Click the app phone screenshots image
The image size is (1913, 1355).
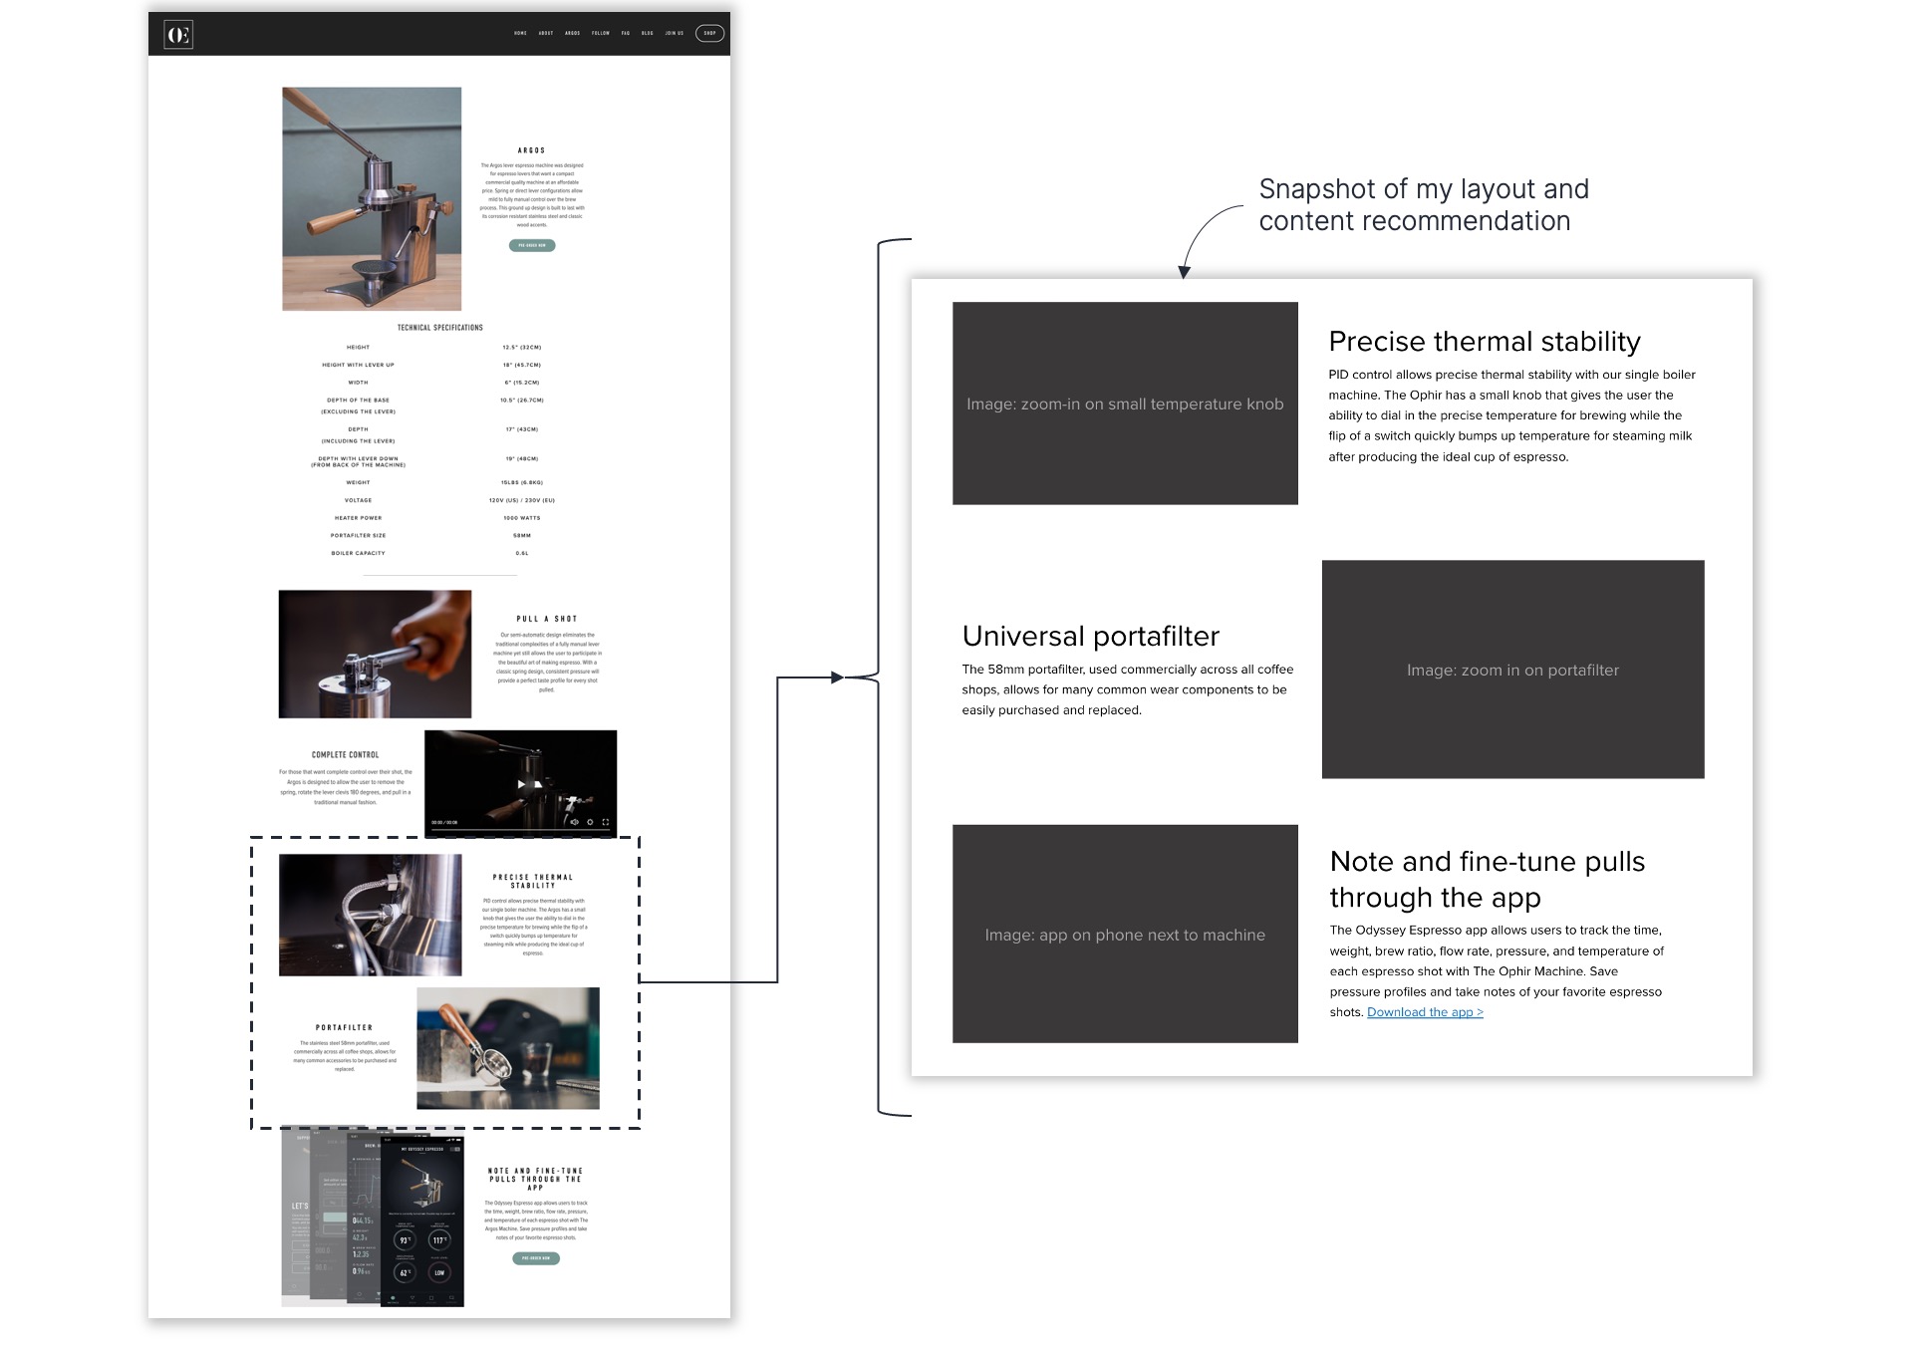(374, 1219)
